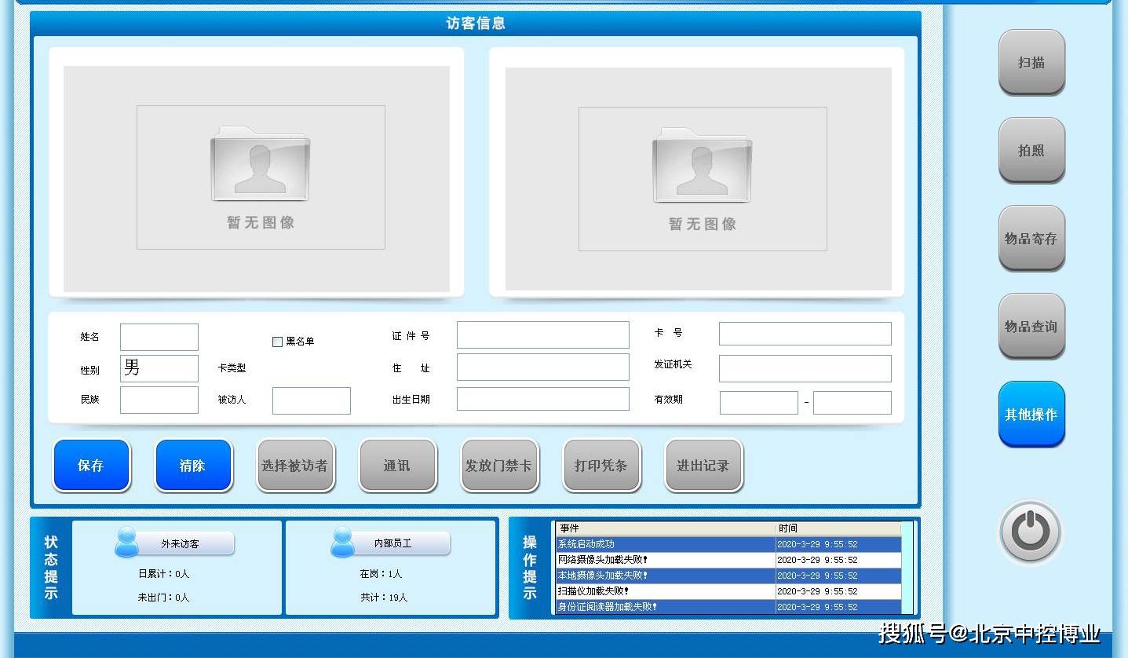Open the 卡类型 selection field
1128x658 pixels.
point(311,369)
